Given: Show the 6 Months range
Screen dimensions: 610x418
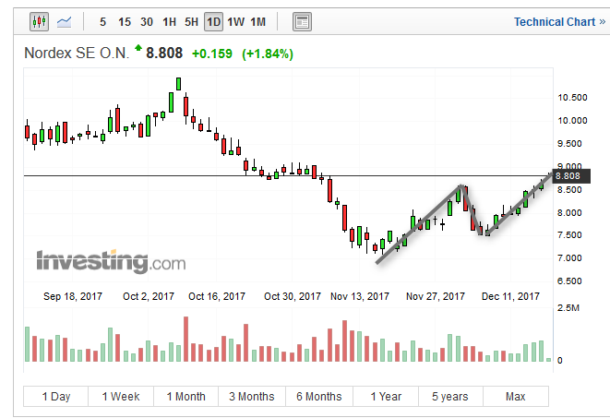Looking at the screenshot, I should 319,396.
